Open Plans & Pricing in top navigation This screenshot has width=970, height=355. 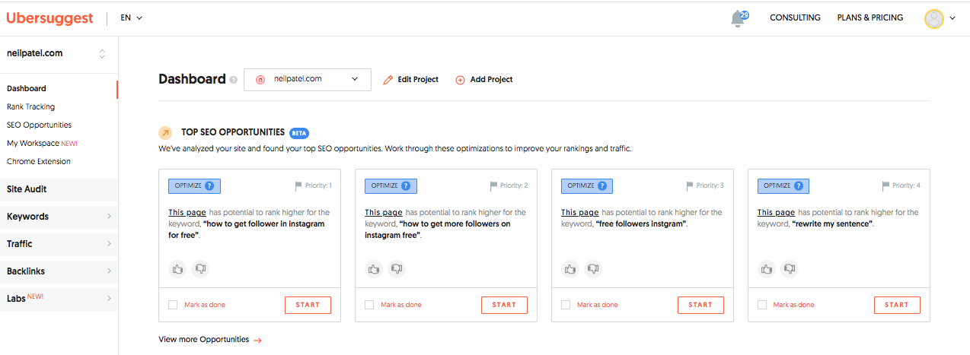(869, 17)
